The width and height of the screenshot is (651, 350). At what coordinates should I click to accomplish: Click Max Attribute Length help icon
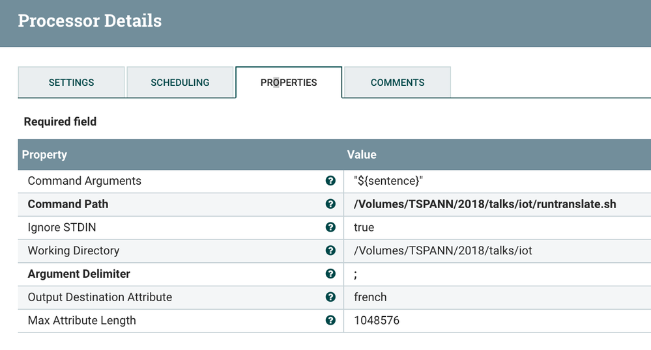click(330, 320)
